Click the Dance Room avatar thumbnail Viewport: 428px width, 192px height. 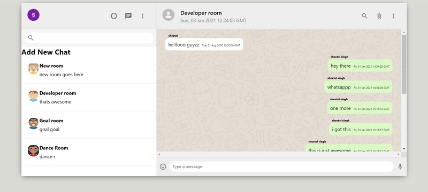(33, 150)
